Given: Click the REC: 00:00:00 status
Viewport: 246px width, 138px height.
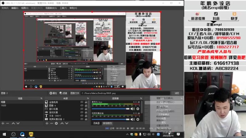Looking at the screenshot, I should click(138, 128).
